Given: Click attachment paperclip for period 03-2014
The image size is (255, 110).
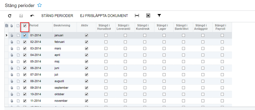Looking at the screenshot, I should point(12,48).
